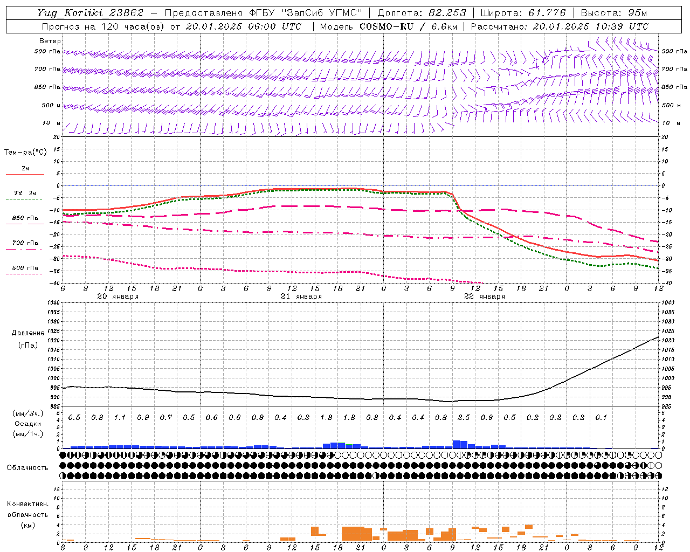This screenshot has height=552, width=690.
Task: Click the "Облачность" cloudiness label
Action: pos(27,467)
